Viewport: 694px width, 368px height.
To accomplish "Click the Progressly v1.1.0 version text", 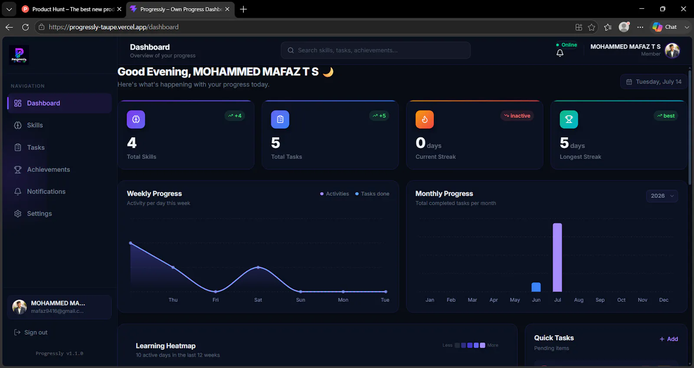I will [59, 353].
